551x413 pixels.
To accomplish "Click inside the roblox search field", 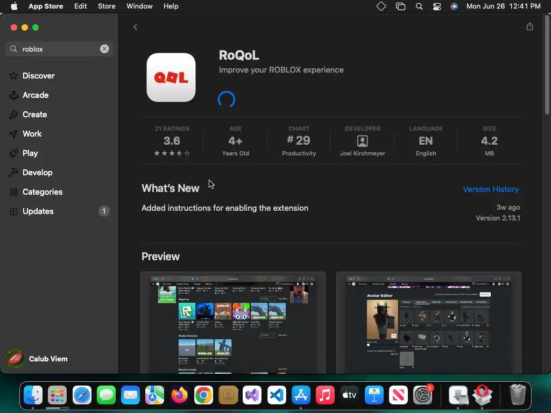I will (59, 49).
